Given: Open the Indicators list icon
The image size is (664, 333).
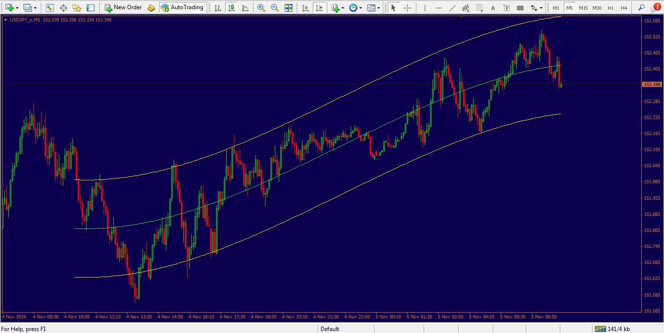Looking at the screenshot, I should [335, 8].
